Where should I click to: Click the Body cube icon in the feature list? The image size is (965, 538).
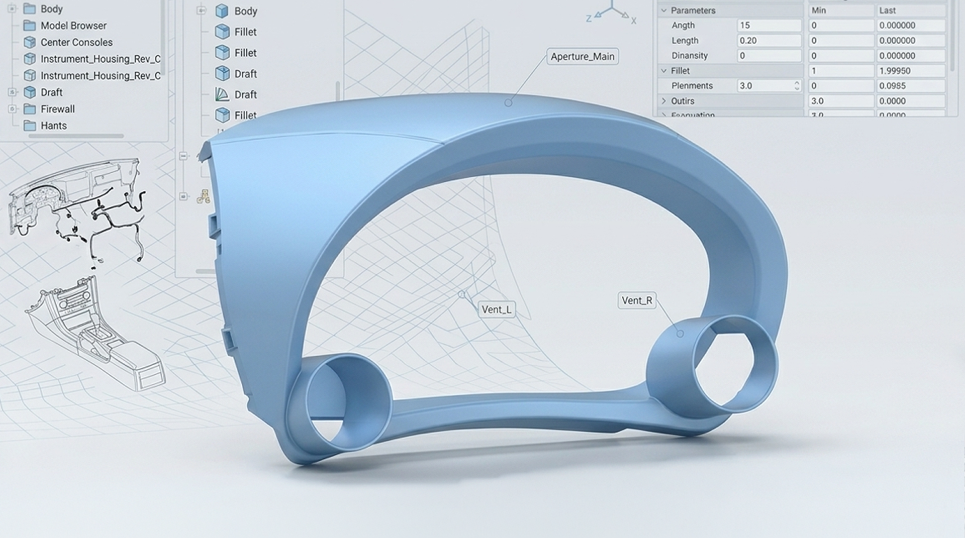click(222, 11)
